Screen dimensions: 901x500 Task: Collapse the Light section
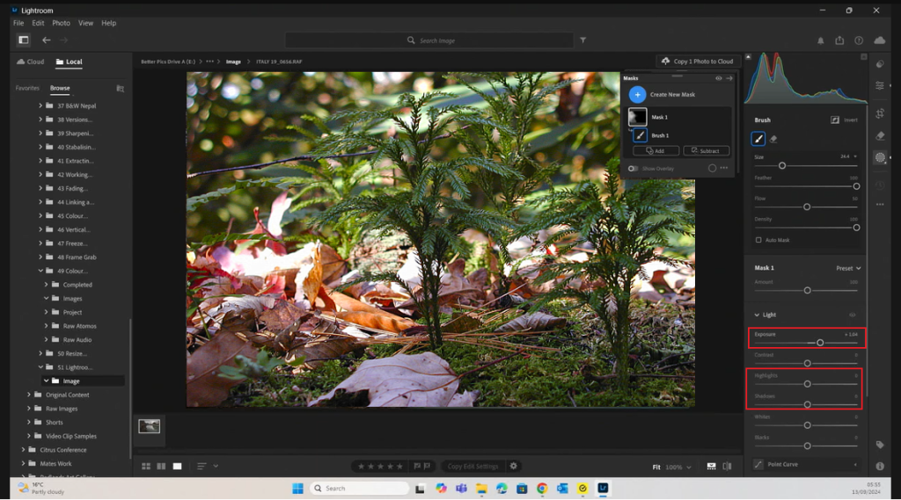pos(758,315)
